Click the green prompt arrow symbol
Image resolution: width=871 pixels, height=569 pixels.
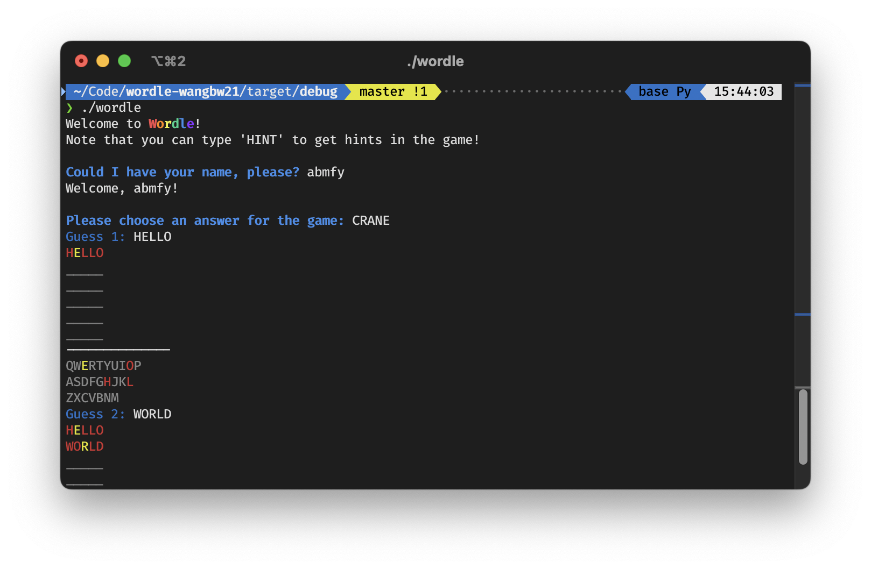69,108
